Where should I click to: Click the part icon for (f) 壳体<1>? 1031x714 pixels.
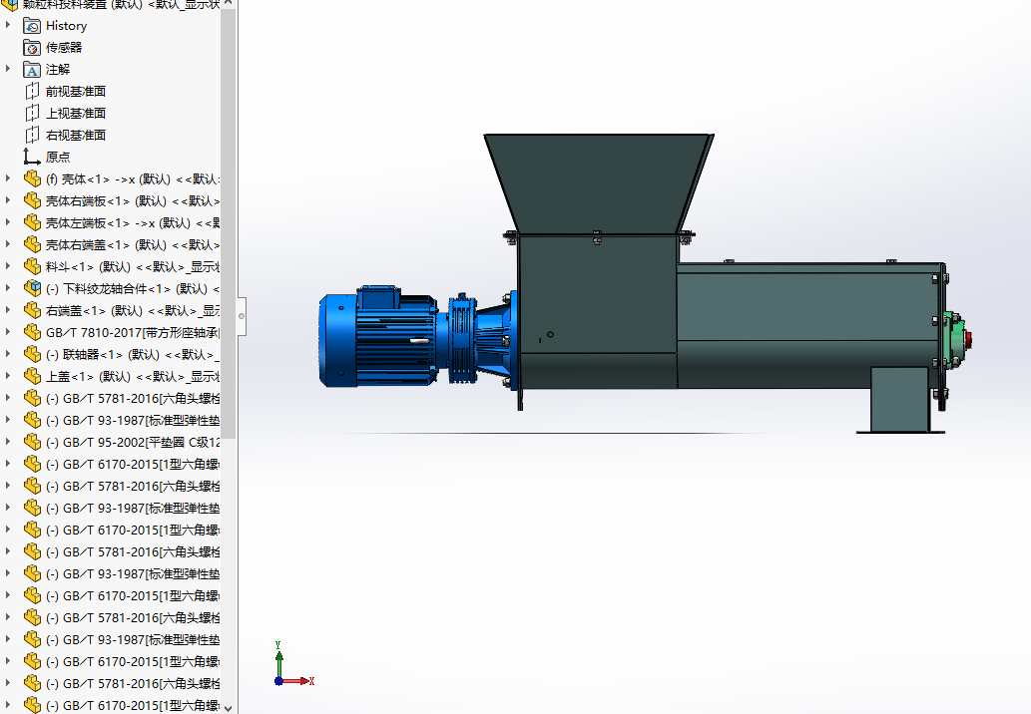click(32, 178)
